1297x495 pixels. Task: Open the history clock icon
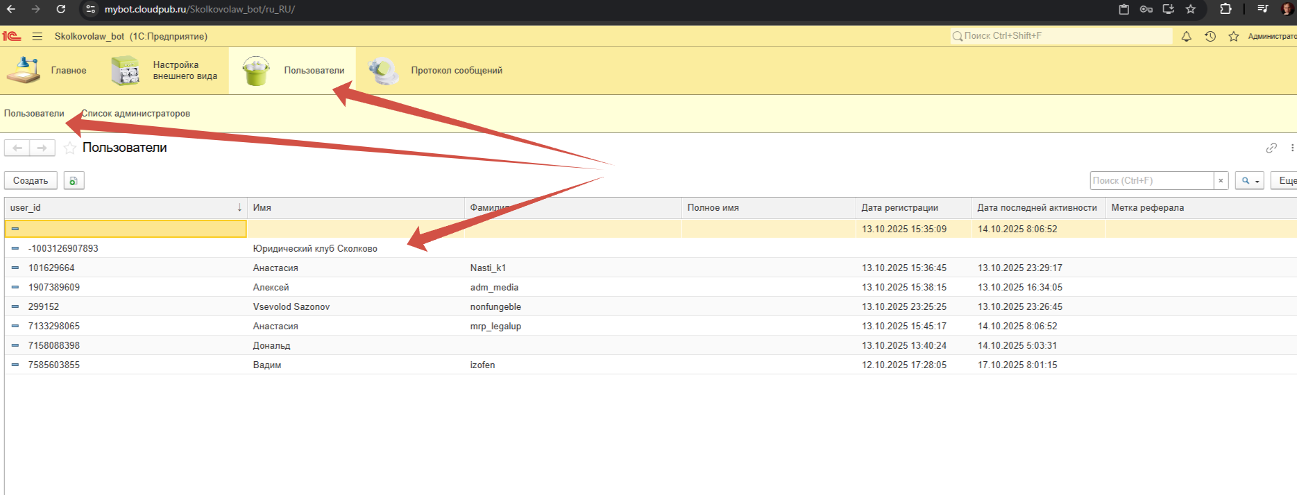click(1210, 36)
